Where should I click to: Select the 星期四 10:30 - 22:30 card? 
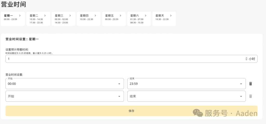coord(88,19)
